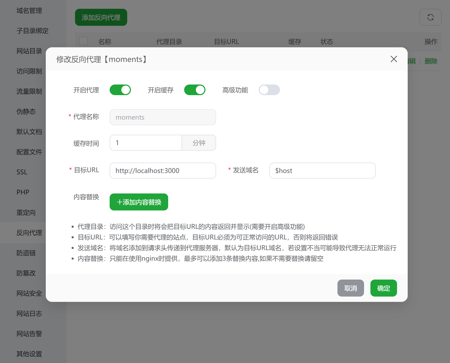This screenshot has width=450, height=363.
Task: Open 反向代理 in the sidebar
Action: [x=29, y=233]
